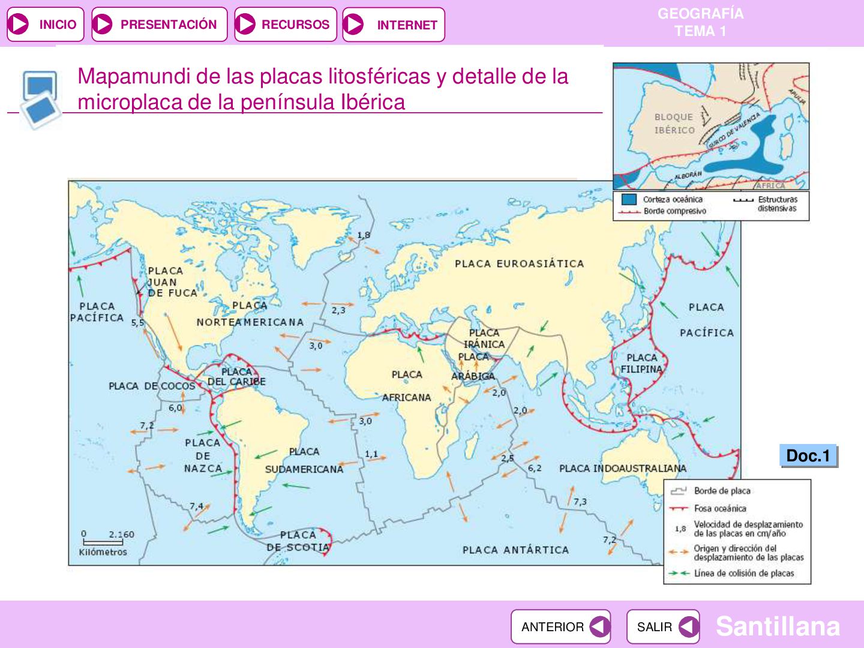This screenshot has width=864, height=648.
Task: Click the INTERNET arrow icon
Action: (x=354, y=25)
